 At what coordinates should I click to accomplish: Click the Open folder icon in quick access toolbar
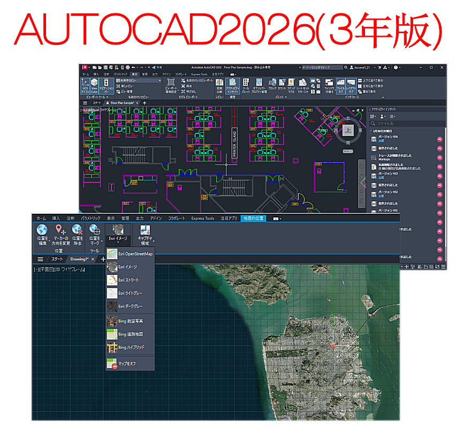click(x=100, y=67)
